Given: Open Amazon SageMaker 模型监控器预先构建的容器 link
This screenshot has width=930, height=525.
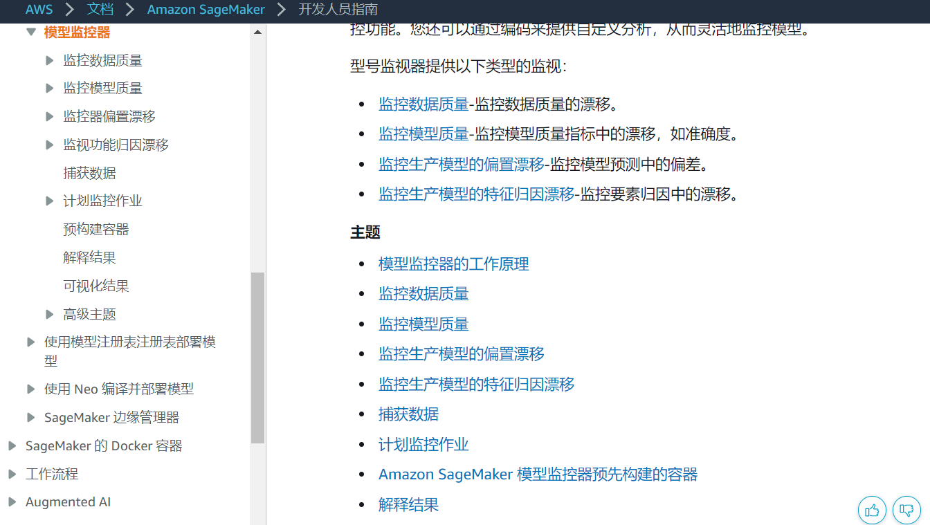Looking at the screenshot, I should 538,474.
